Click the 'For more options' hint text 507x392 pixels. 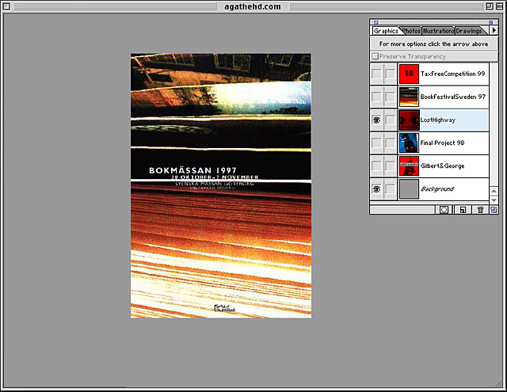tap(433, 44)
